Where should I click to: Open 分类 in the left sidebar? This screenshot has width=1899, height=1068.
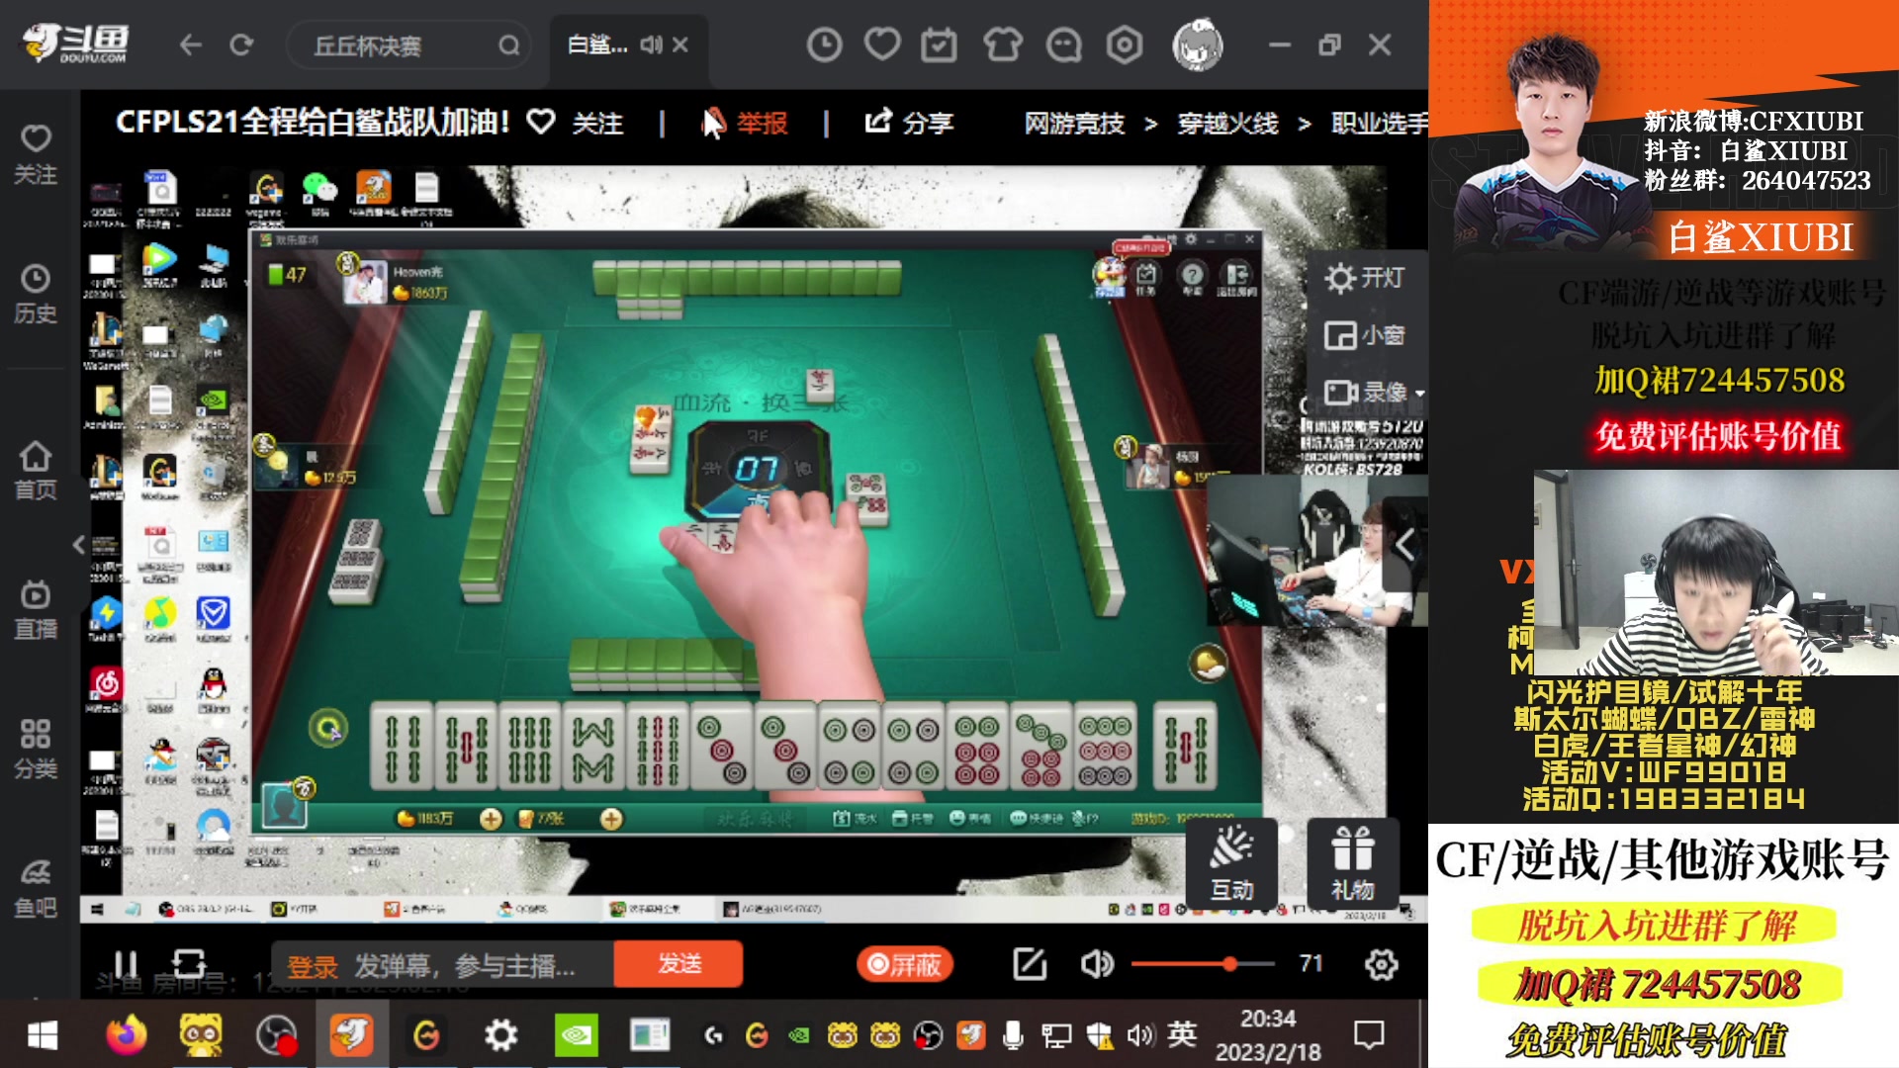tap(36, 750)
